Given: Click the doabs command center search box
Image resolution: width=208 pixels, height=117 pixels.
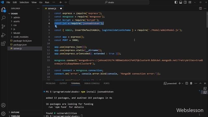Looking at the screenshot, I should click(109, 2).
